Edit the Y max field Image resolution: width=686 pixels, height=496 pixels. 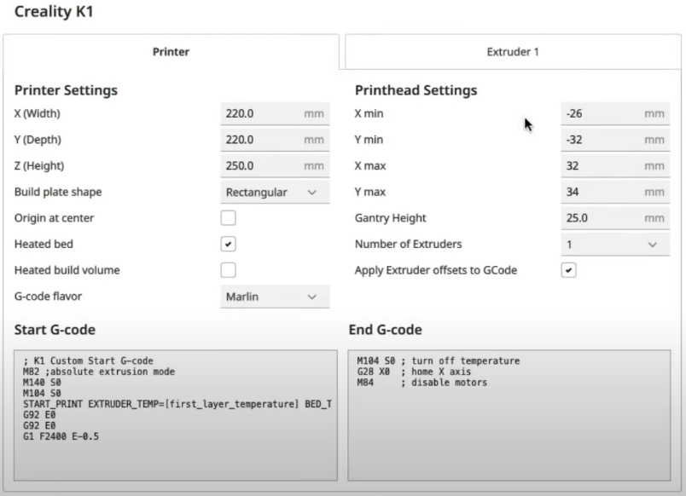pos(615,193)
